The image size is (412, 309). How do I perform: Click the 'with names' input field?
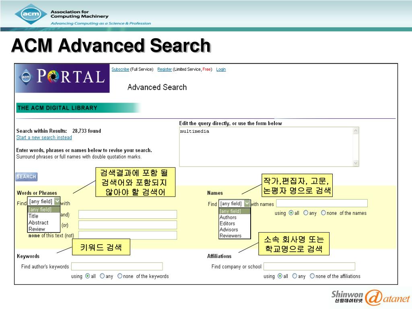[x=322, y=203]
